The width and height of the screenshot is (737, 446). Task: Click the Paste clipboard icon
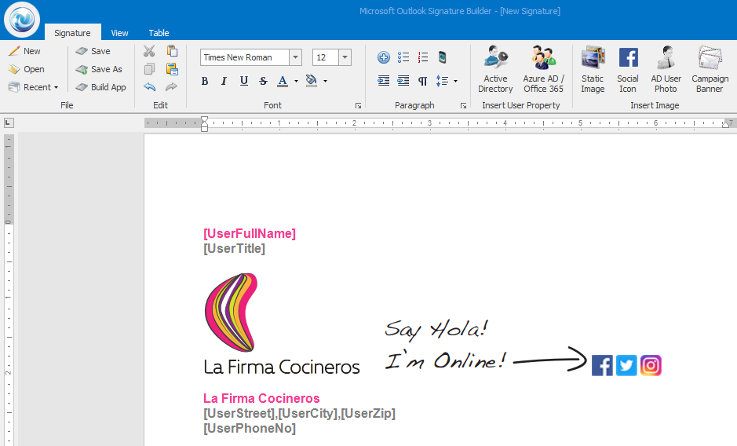click(x=172, y=51)
